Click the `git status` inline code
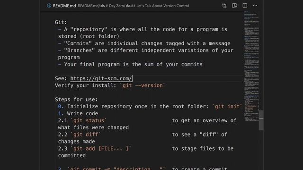This screenshot has height=170, width=303. [89, 120]
